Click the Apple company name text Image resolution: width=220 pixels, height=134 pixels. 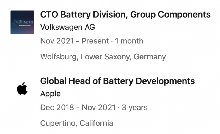click(50, 94)
